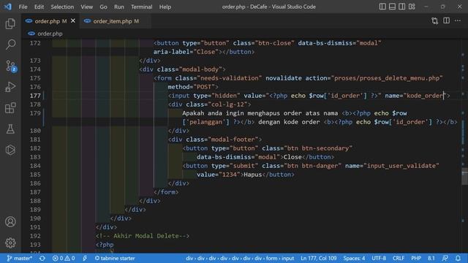The width and height of the screenshot is (468, 263).
Task: Click the port forwarding status icon
Action: pyautogui.click(x=85, y=258)
